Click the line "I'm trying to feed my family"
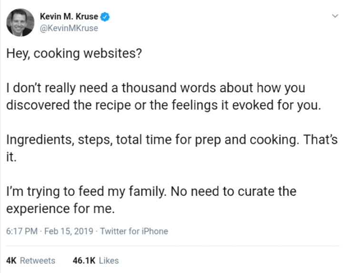 pyautogui.click(x=151, y=192)
